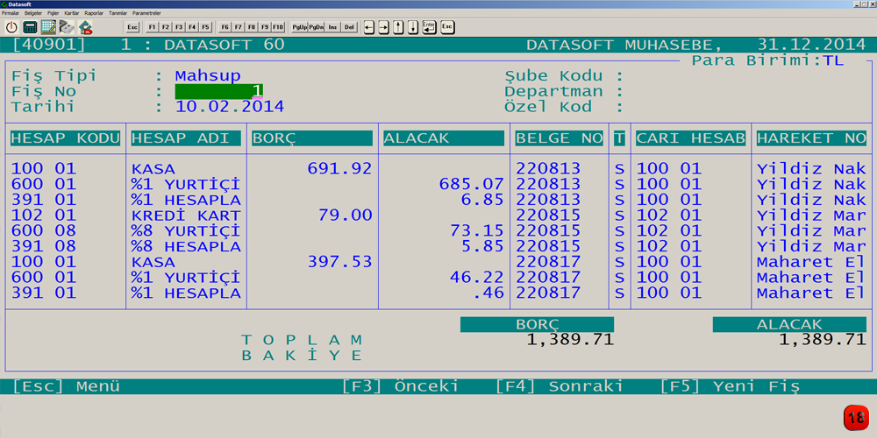Viewport: 877px width, 438px height.
Task: Click [F5] Yeni Fiş in bottom bar
Action: [730, 386]
